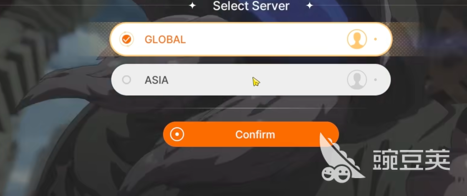
Task: Click the Chinese watermark text
Action: click(411, 160)
